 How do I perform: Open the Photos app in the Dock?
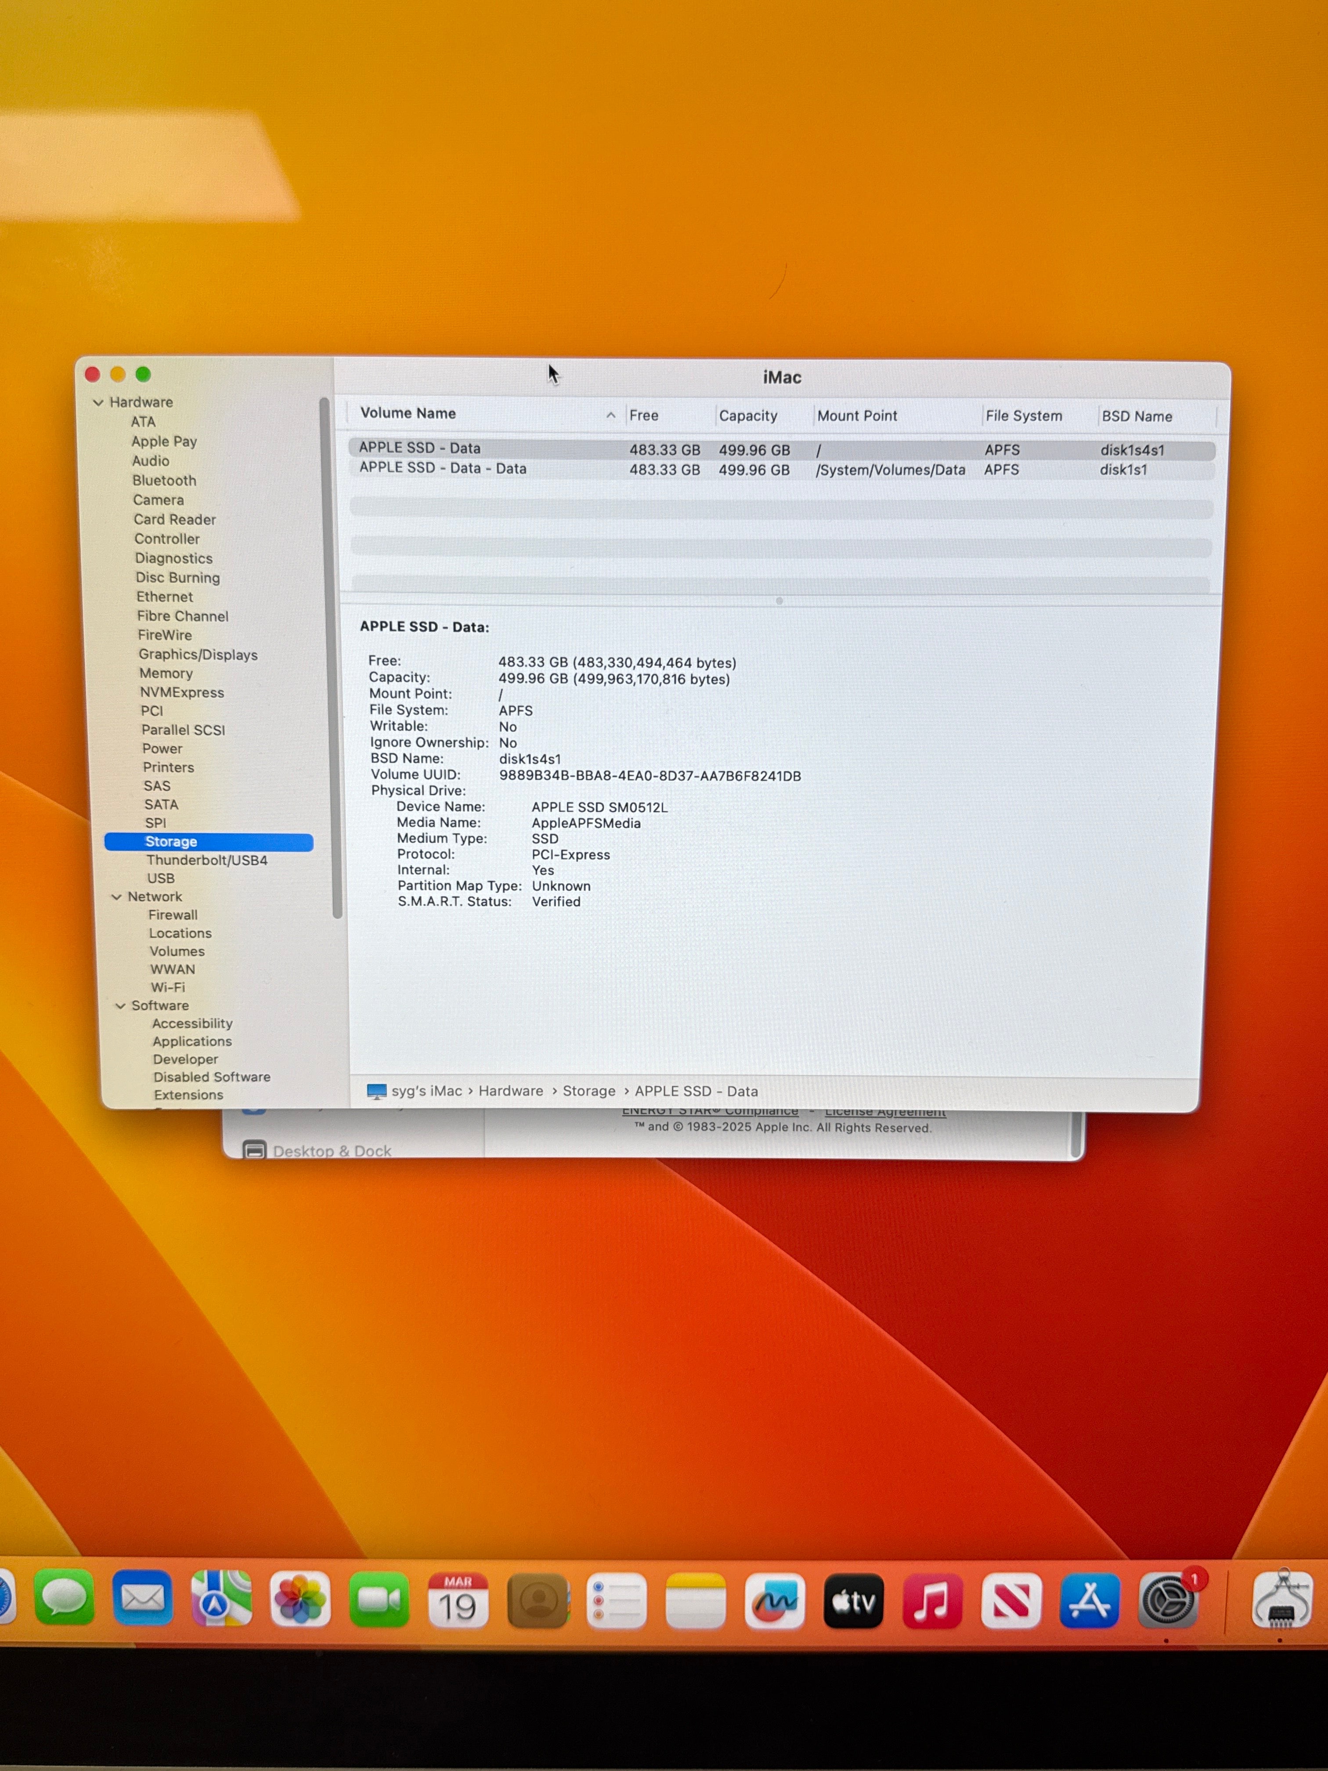tap(300, 1600)
